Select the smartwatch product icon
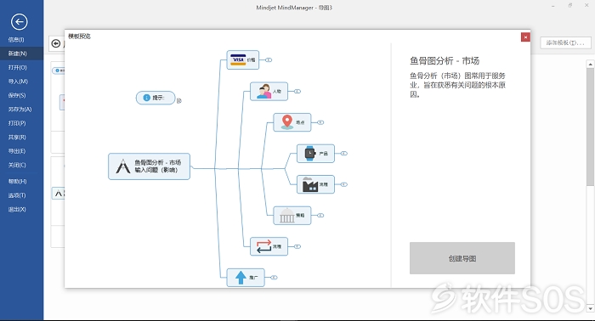 click(310, 153)
